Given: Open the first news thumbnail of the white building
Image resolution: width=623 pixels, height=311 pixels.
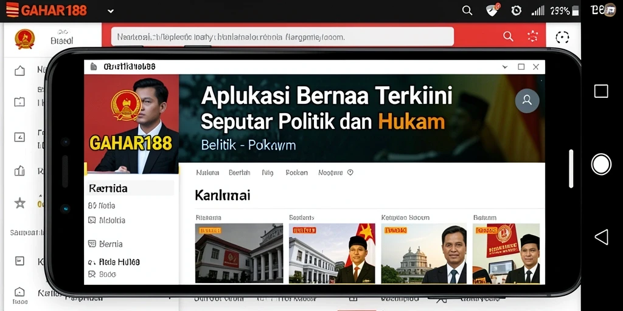Looking at the screenshot, I should [x=238, y=253].
